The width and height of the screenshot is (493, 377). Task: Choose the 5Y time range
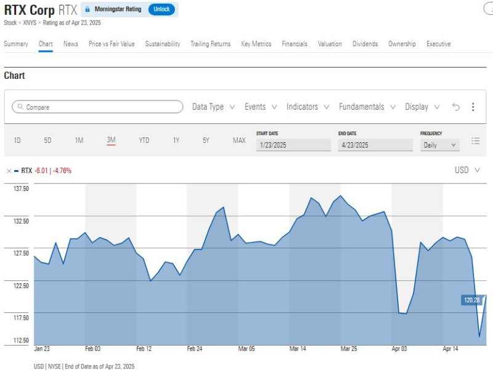click(206, 140)
